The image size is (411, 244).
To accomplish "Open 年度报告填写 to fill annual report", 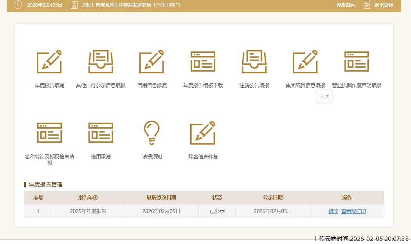I will tap(49, 61).
